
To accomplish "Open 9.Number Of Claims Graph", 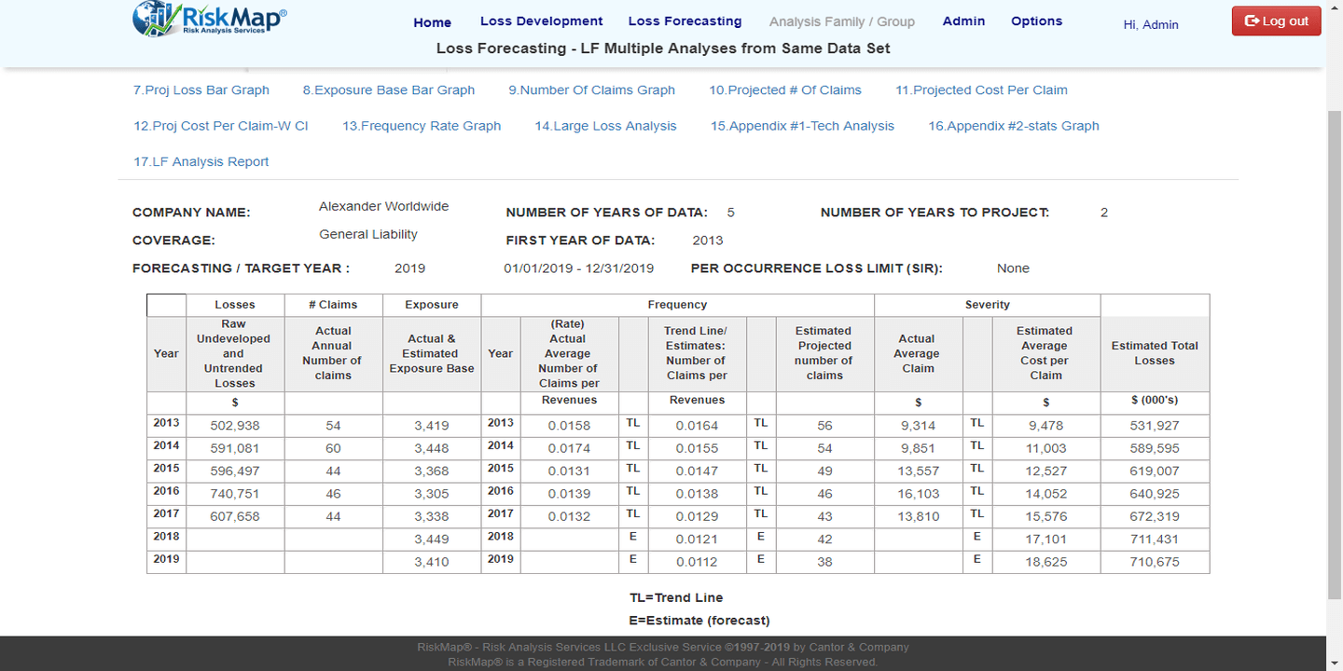I will pos(591,90).
